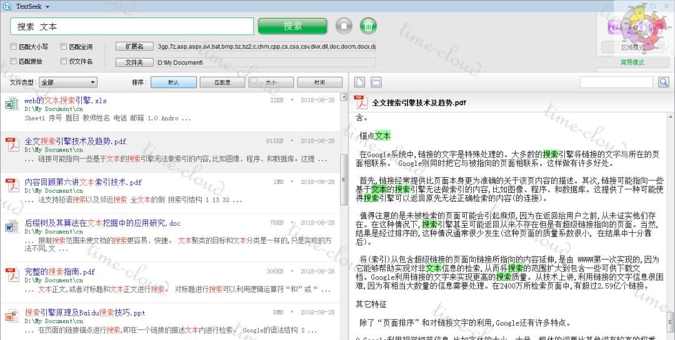The height and width of the screenshot is (340, 675).
Task: Open result 完整的搜索指南.pdf
Action: pos(59,271)
